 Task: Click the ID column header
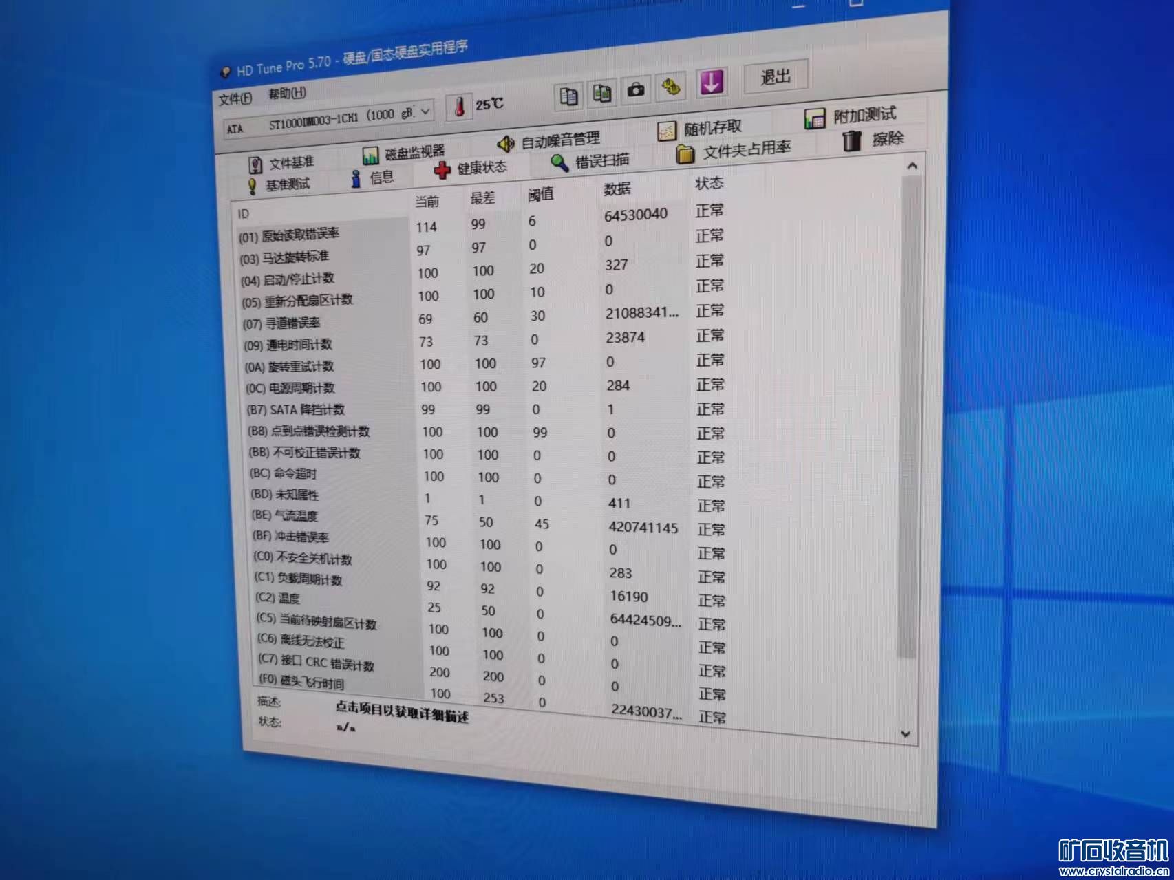click(x=244, y=214)
